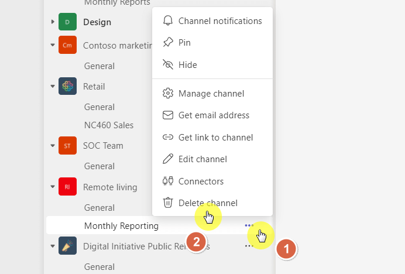Click the gear icon for Manage channel

click(x=168, y=93)
